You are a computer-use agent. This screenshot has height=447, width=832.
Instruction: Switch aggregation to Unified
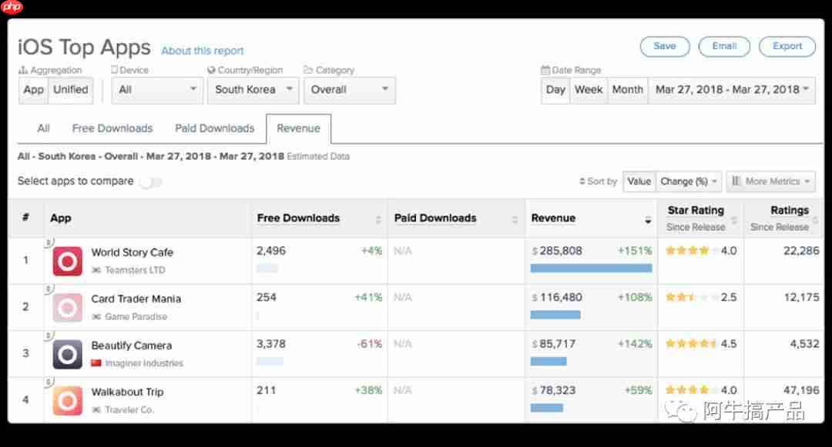pyautogui.click(x=71, y=90)
